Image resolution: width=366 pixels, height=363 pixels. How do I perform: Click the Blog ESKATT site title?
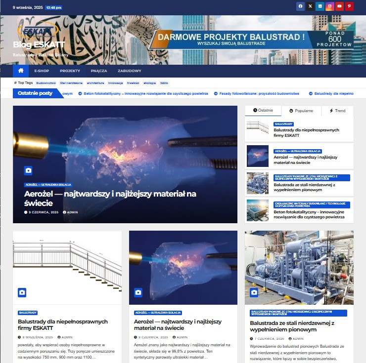[x=39, y=44]
